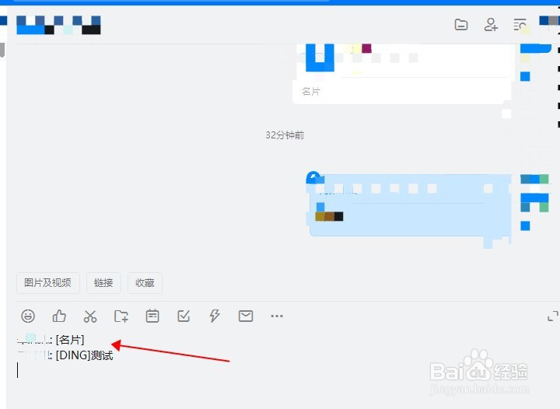Create a task with the checkbox icon
This screenshot has height=409, width=560.
pyautogui.click(x=184, y=316)
